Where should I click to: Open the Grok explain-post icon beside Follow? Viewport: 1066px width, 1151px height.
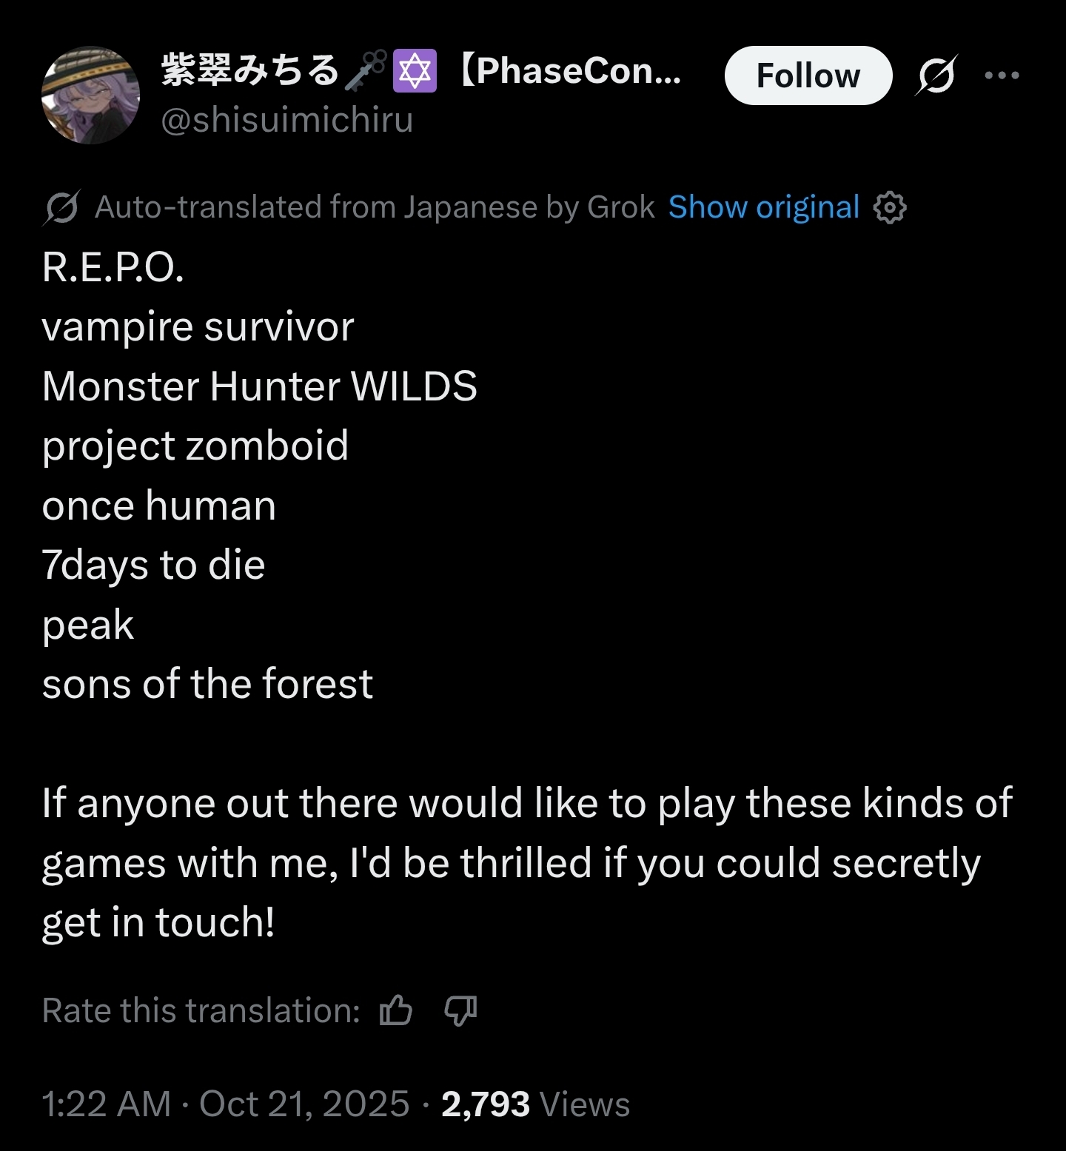pyautogui.click(x=936, y=75)
